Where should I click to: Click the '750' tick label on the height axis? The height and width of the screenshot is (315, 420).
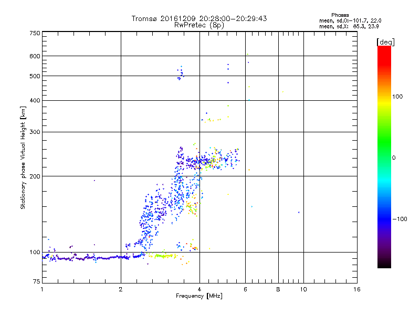35,33
